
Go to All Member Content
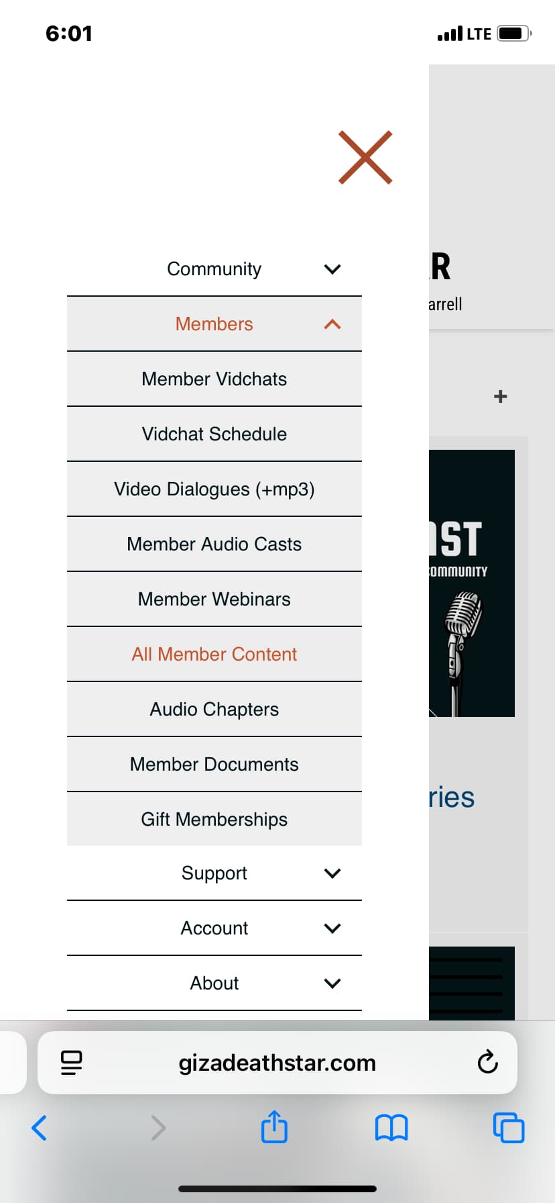click(x=214, y=655)
